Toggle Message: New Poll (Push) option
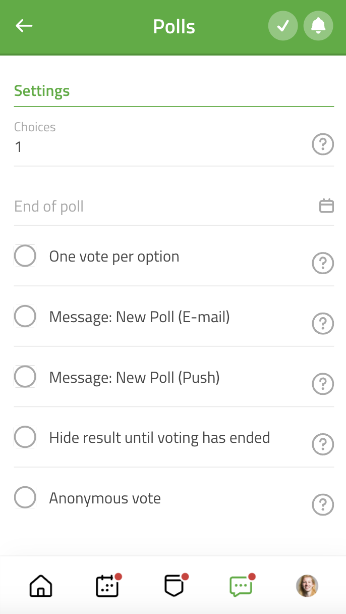The width and height of the screenshot is (346, 614). 25,377
